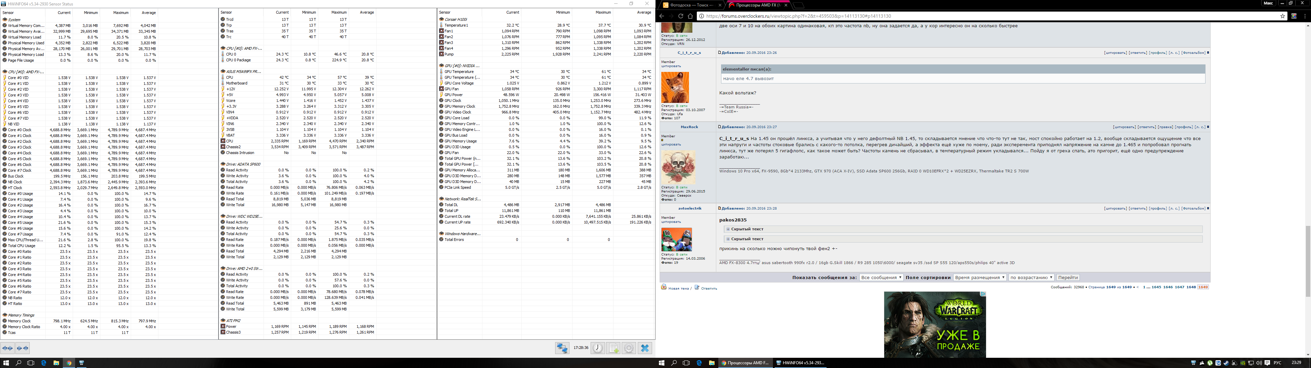Open HWiNFO sensor settings gear icon
Viewport: 1311px width, 368px height.
coord(629,348)
